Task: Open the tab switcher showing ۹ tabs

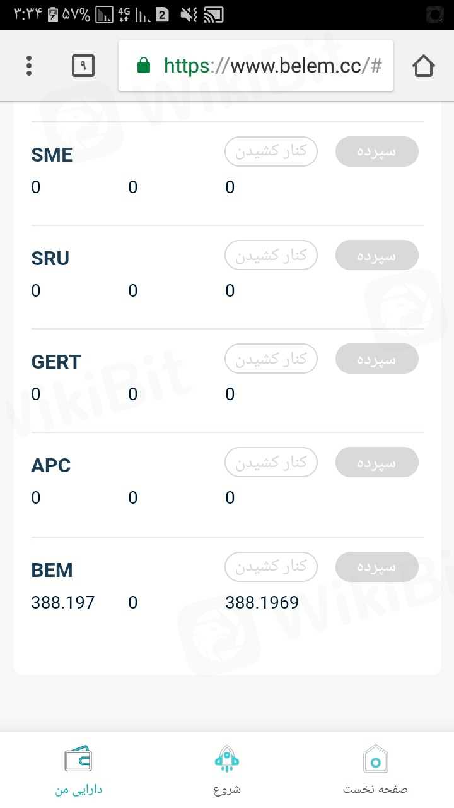Action: coord(83,66)
